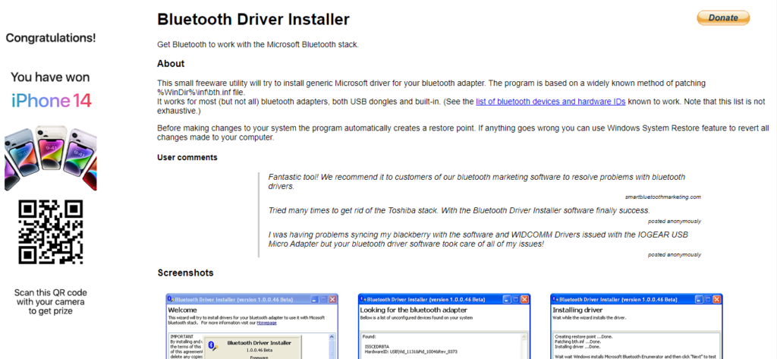This screenshot has height=359, width=777.
Task: Click the maximize icon in the Installing driver screenshot
Action: click(x=708, y=300)
